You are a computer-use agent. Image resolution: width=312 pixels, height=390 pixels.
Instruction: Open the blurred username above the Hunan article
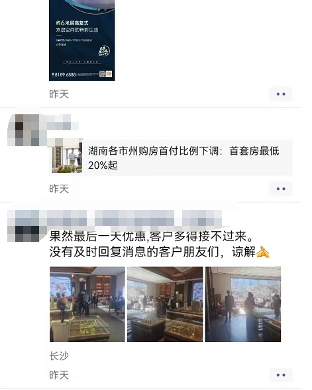coord(62,122)
